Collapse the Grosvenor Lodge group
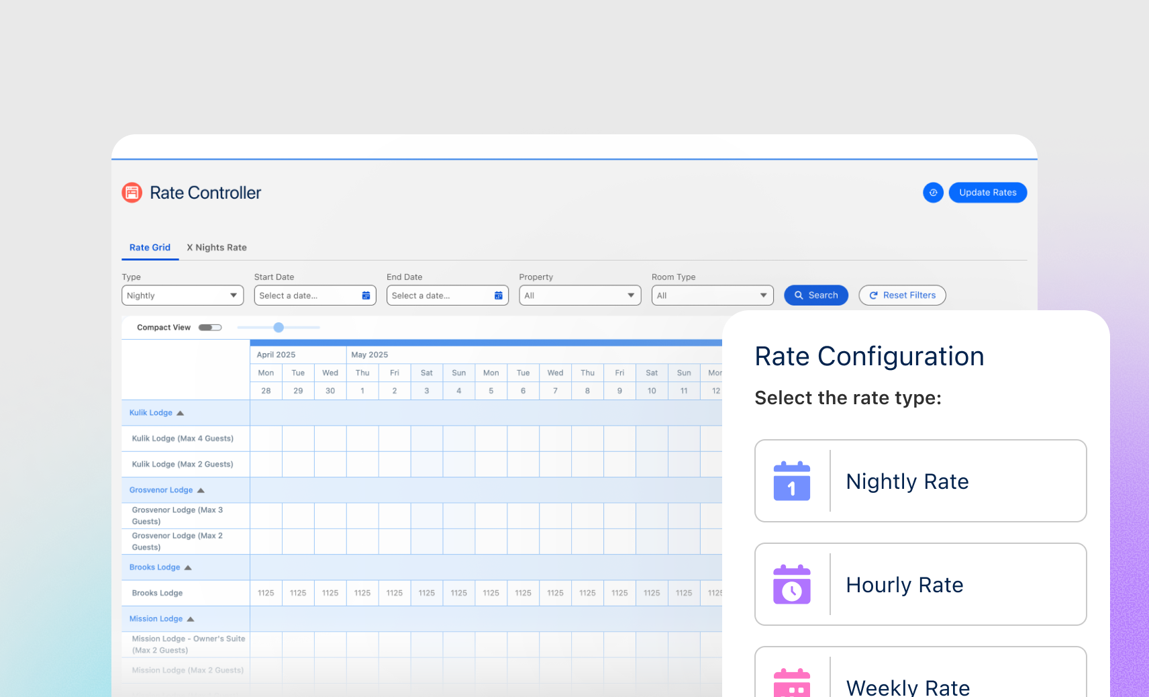 point(201,490)
